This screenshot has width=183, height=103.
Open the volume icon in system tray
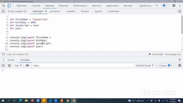click(167, 101)
